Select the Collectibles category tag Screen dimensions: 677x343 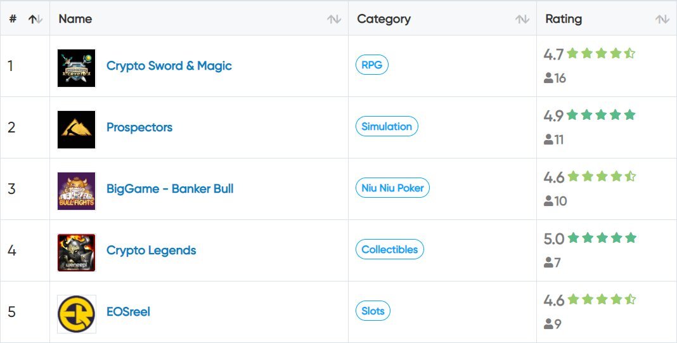pyautogui.click(x=389, y=249)
